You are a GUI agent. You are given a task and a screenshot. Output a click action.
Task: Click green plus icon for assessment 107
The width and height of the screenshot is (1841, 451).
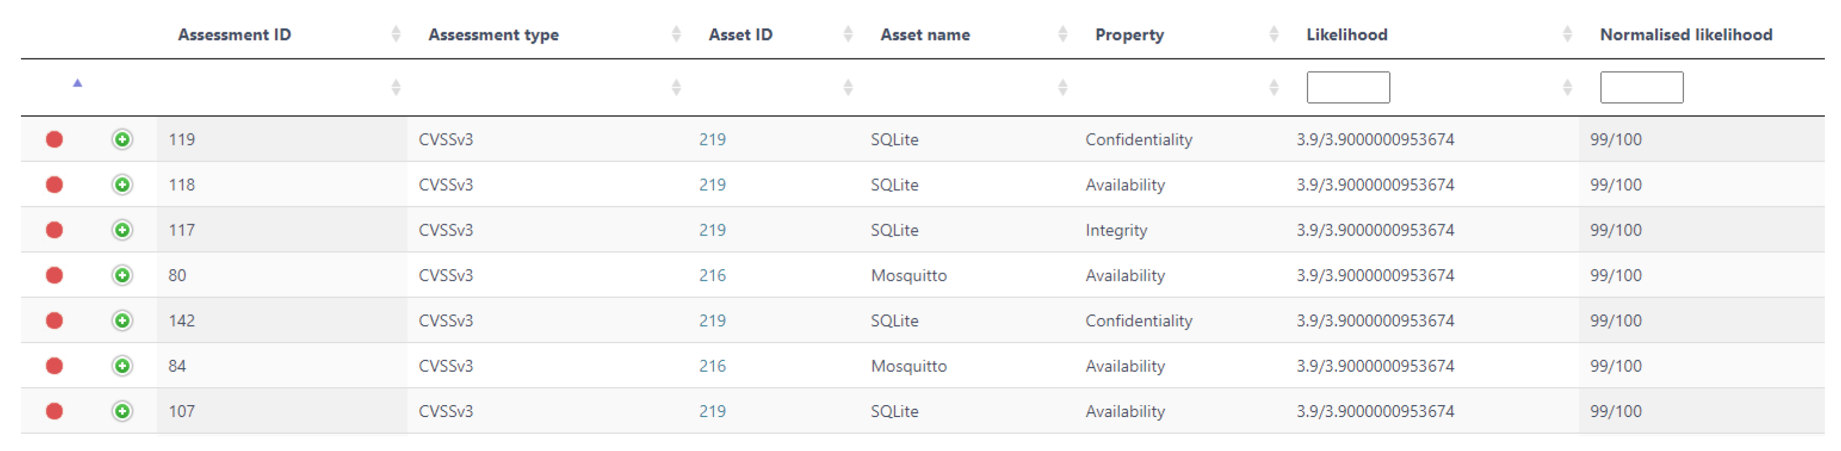coord(122,411)
